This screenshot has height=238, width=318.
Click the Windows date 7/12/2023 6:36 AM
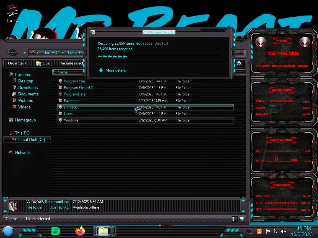point(153,120)
